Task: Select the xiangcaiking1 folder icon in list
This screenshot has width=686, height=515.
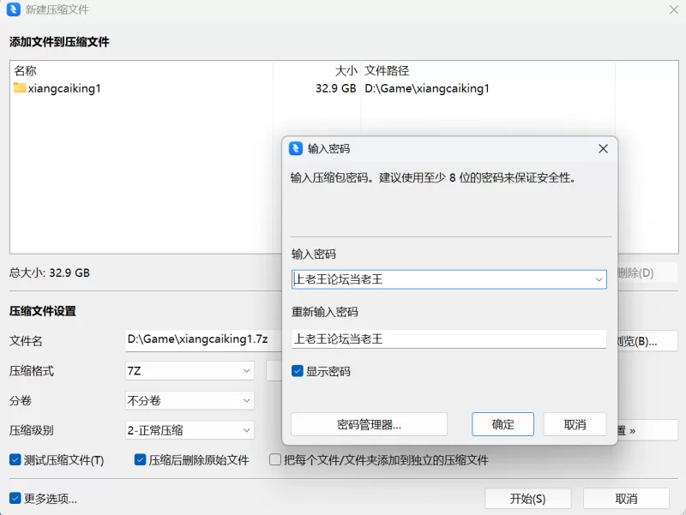Action: coord(19,88)
